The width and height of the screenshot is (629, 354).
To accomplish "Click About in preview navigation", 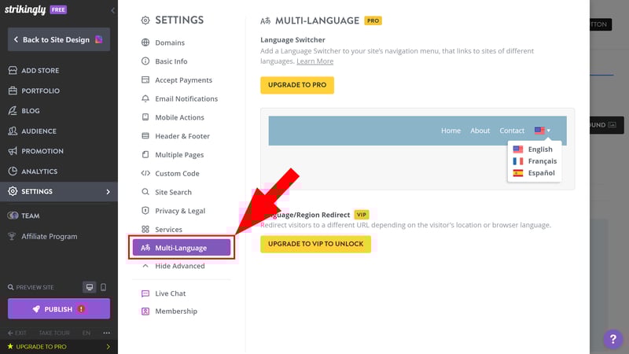I will point(480,131).
